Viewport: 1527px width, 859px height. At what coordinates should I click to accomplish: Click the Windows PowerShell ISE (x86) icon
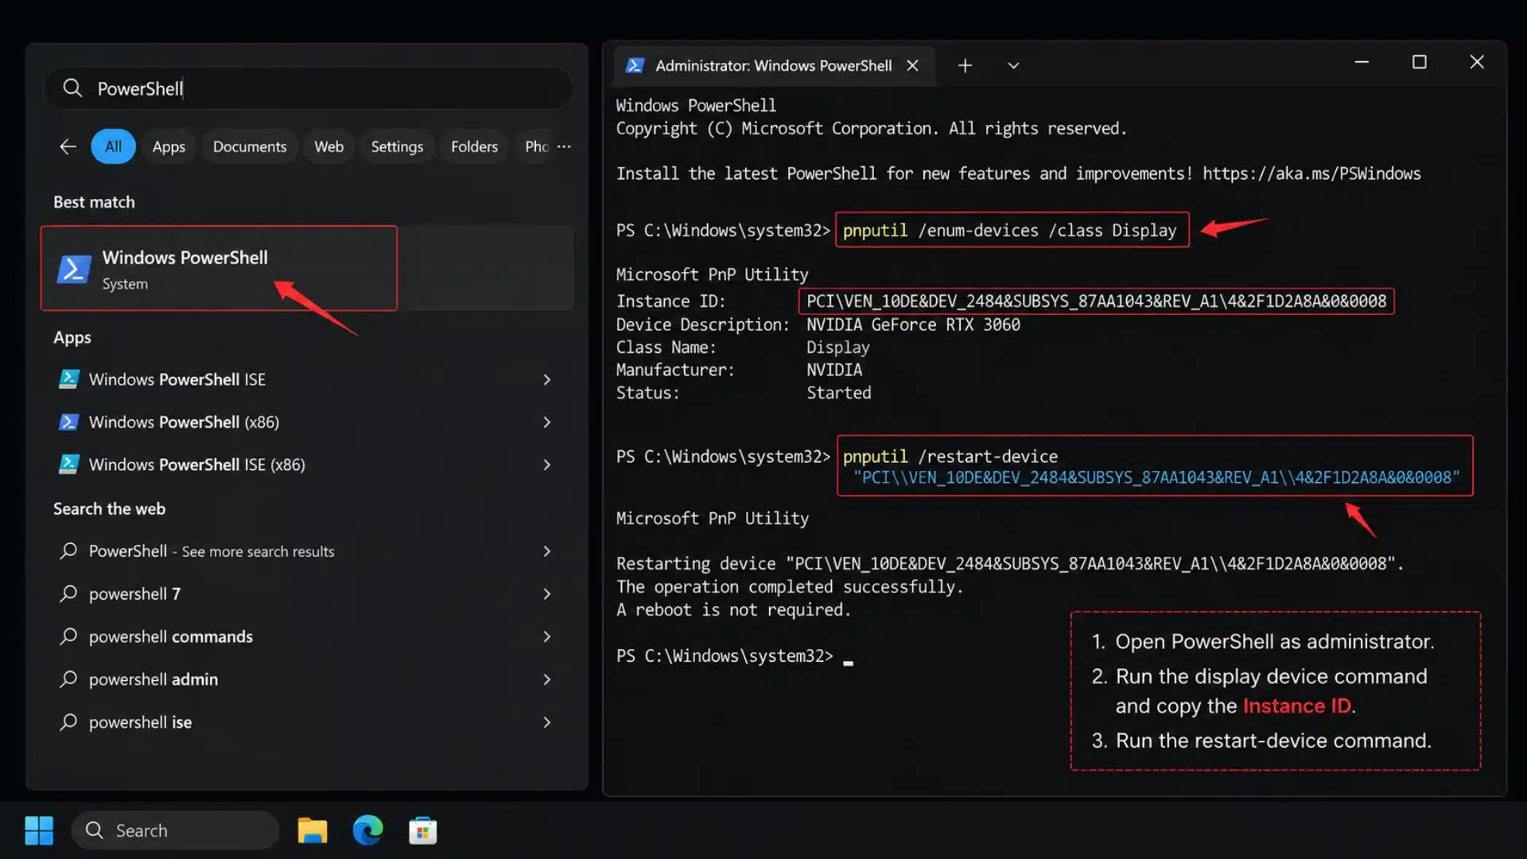[x=69, y=464]
